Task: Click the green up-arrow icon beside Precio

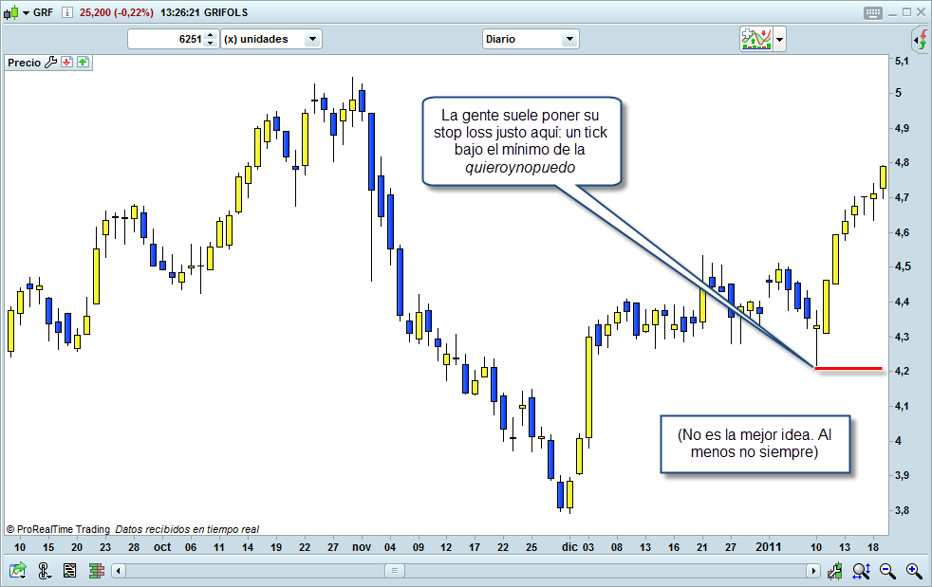Action: point(83,63)
